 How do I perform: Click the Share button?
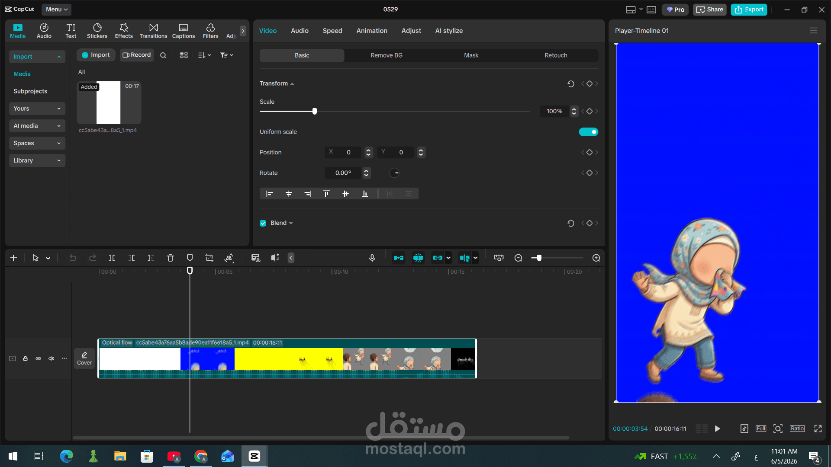tap(710, 10)
